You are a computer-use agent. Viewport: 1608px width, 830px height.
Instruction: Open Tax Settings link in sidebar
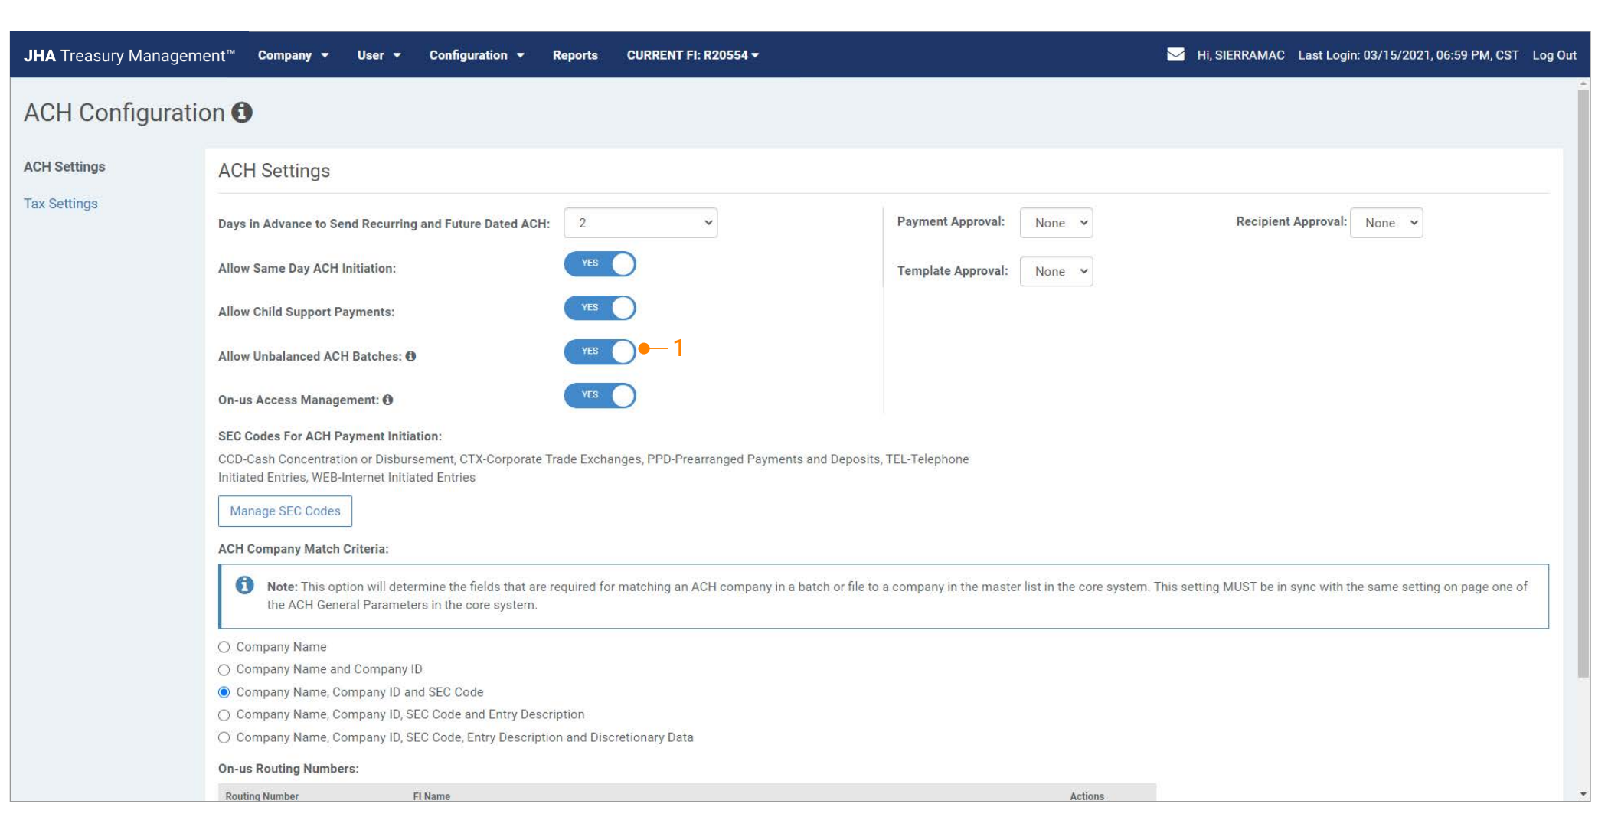coord(60,204)
